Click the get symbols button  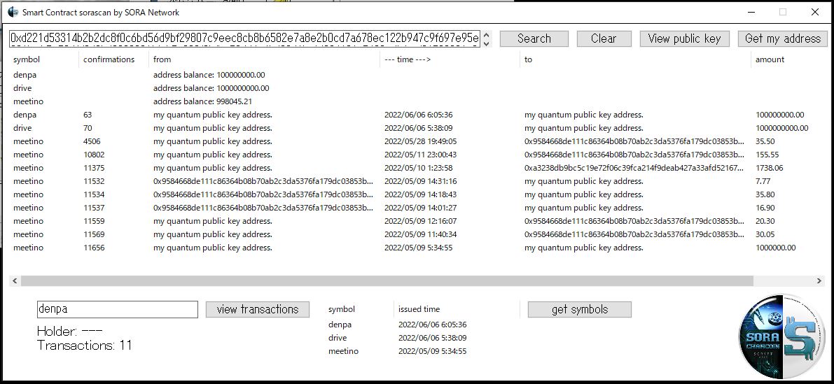pyautogui.click(x=580, y=309)
